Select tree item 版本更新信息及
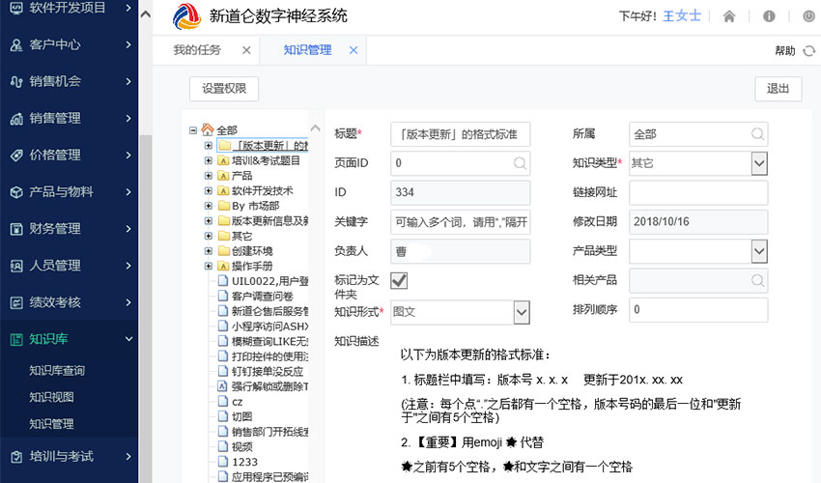The height and width of the screenshot is (483, 821). pos(269,220)
